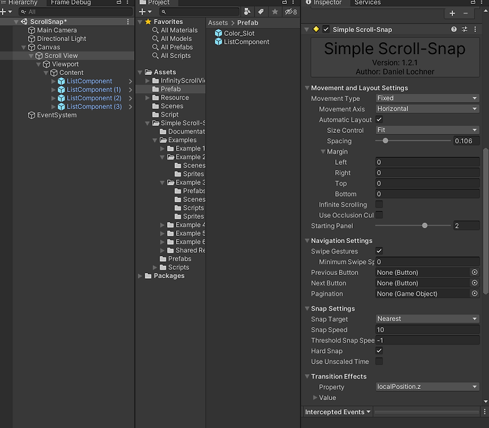Select the Viewport object in Hierarchy

(x=65, y=64)
